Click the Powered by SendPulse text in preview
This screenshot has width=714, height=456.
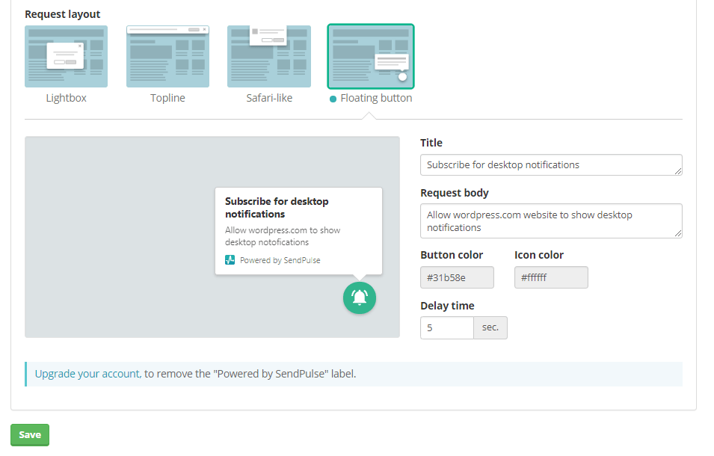[x=280, y=260]
